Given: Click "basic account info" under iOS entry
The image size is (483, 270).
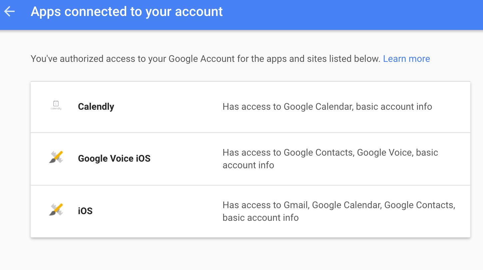Looking at the screenshot, I should point(260,218).
